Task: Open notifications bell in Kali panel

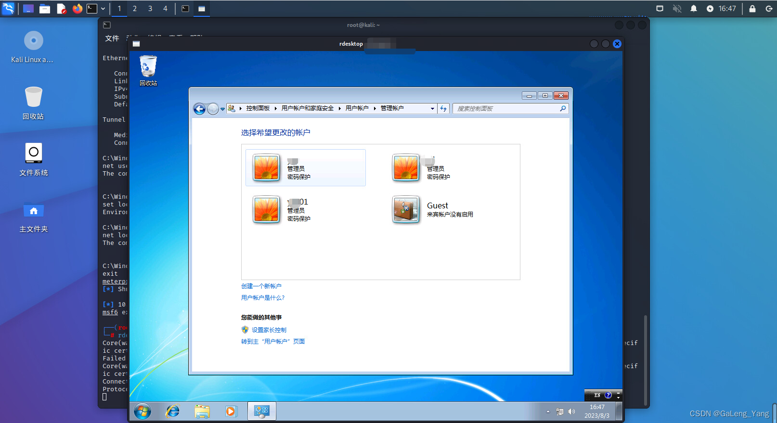Action: tap(694, 9)
